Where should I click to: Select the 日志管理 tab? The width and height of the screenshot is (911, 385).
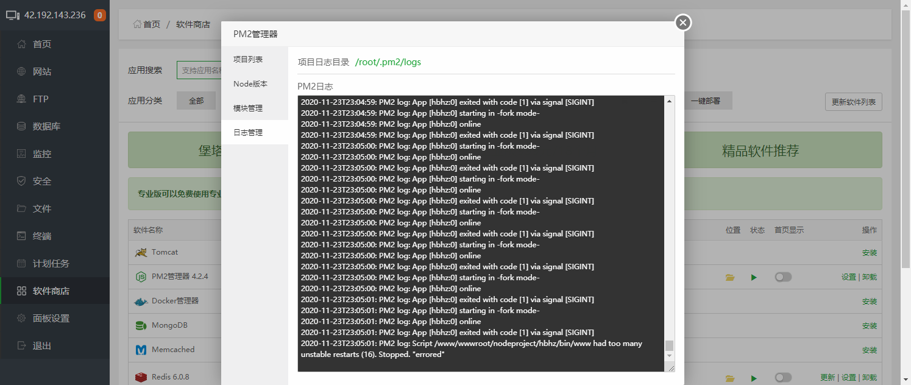255,132
